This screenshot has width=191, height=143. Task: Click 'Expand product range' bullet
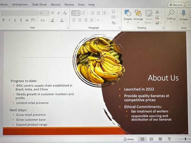pyautogui.click(x=32, y=125)
